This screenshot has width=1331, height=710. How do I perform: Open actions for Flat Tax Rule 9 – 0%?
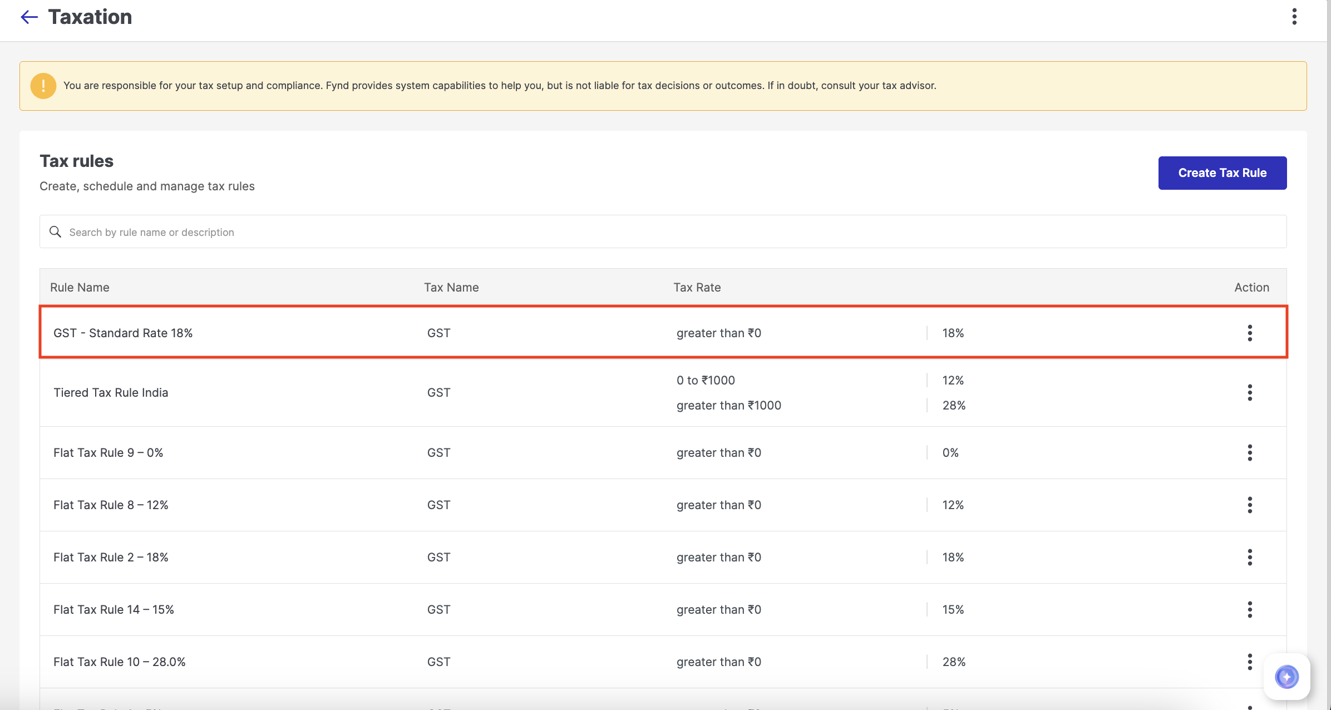(1250, 452)
